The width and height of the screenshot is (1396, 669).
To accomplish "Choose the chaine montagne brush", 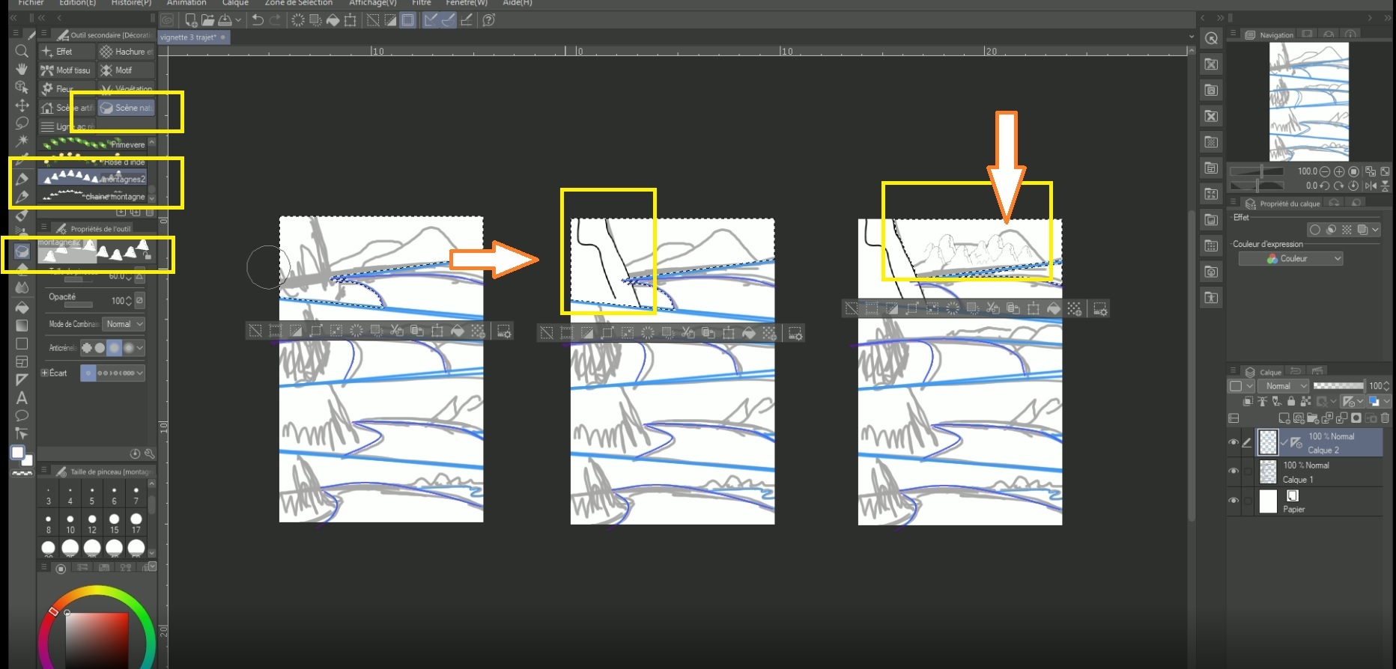I will [x=94, y=196].
